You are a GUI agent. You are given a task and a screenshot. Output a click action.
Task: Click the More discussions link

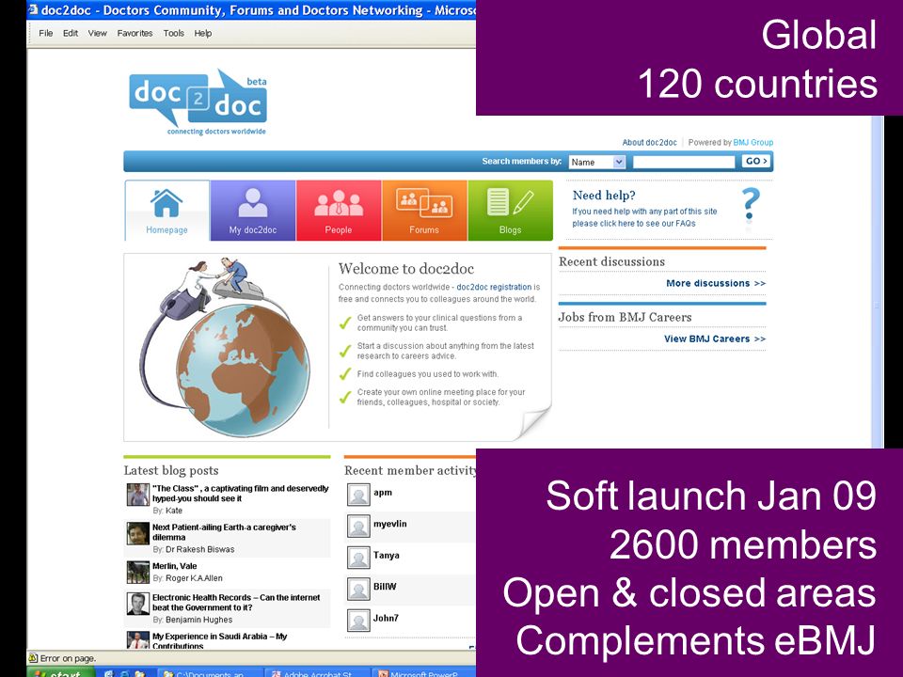coord(716,283)
